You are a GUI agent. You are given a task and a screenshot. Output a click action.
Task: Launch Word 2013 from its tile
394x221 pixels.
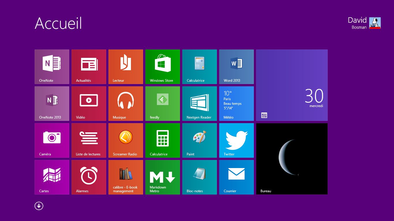236,67
